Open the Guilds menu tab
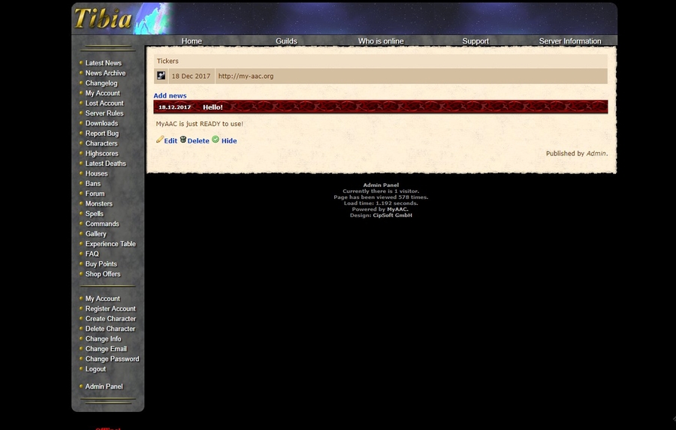Viewport: 676px width, 430px height. pyautogui.click(x=286, y=41)
